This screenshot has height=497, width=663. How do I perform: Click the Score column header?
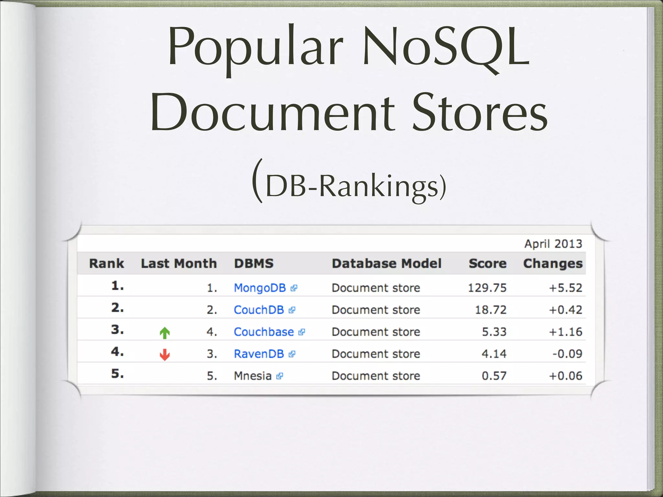point(488,263)
